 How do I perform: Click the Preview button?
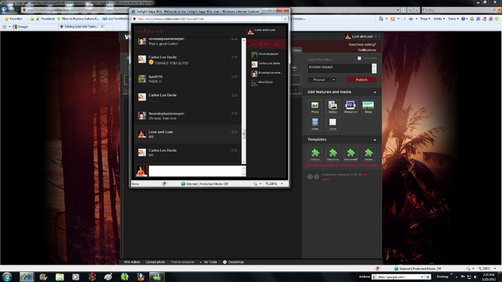319,80
